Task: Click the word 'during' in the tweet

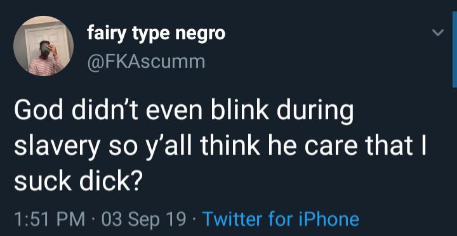Action: click(x=315, y=113)
